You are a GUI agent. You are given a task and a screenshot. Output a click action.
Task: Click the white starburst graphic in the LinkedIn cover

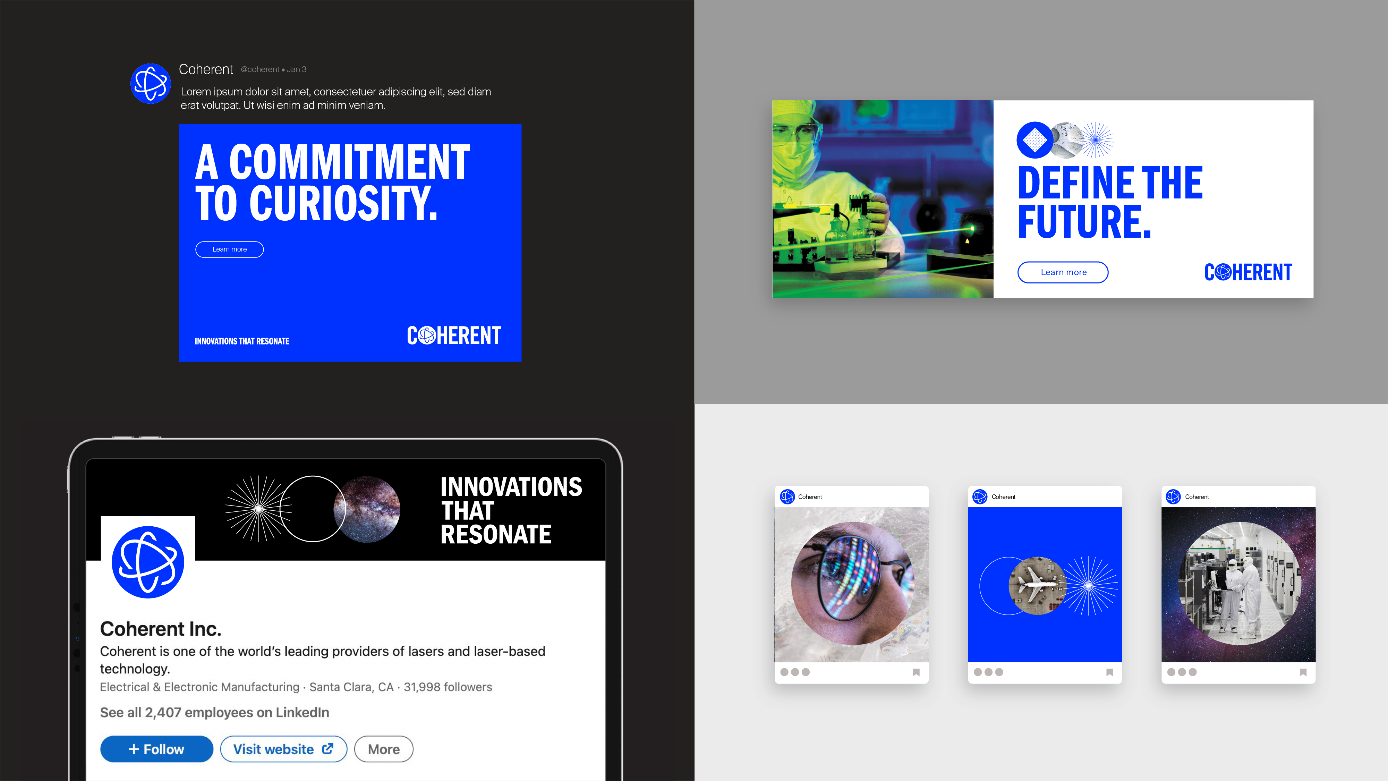(x=259, y=509)
